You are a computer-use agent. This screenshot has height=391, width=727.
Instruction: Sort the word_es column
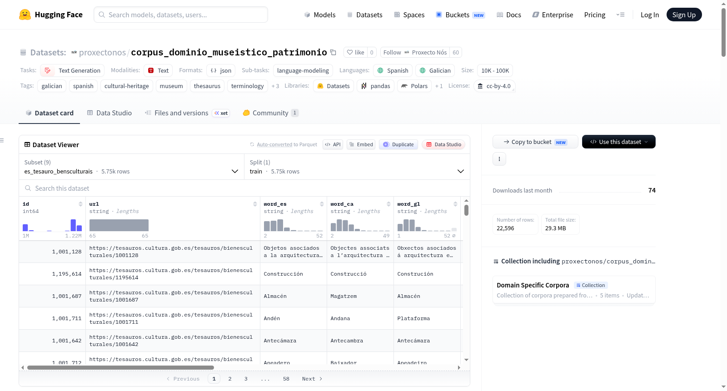[322, 204]
